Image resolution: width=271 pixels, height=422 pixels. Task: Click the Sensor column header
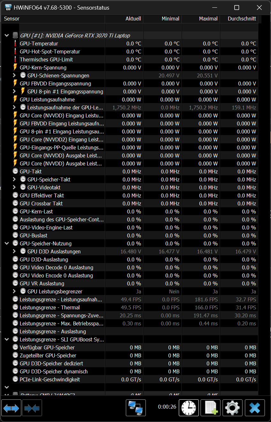coord(53,19)
